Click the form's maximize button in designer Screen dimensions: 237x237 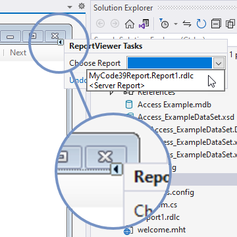33,36
